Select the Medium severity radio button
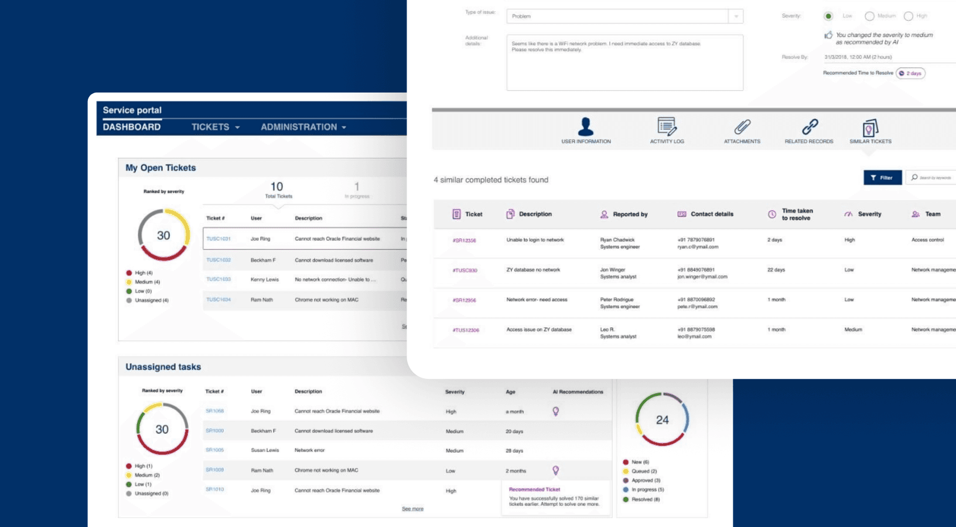The height and width of the screenshot is (527, 956). [x=869, y=16]
